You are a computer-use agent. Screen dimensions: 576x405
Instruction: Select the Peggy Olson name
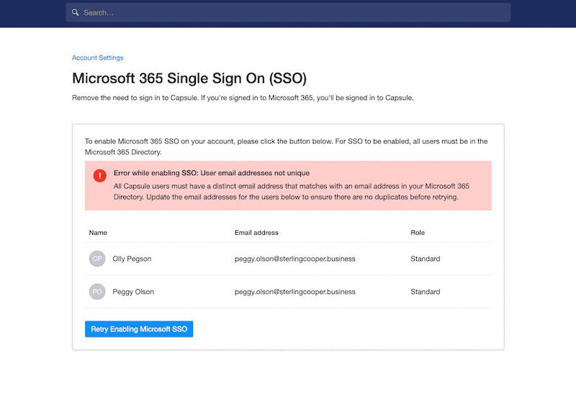[x=133, y=292]
